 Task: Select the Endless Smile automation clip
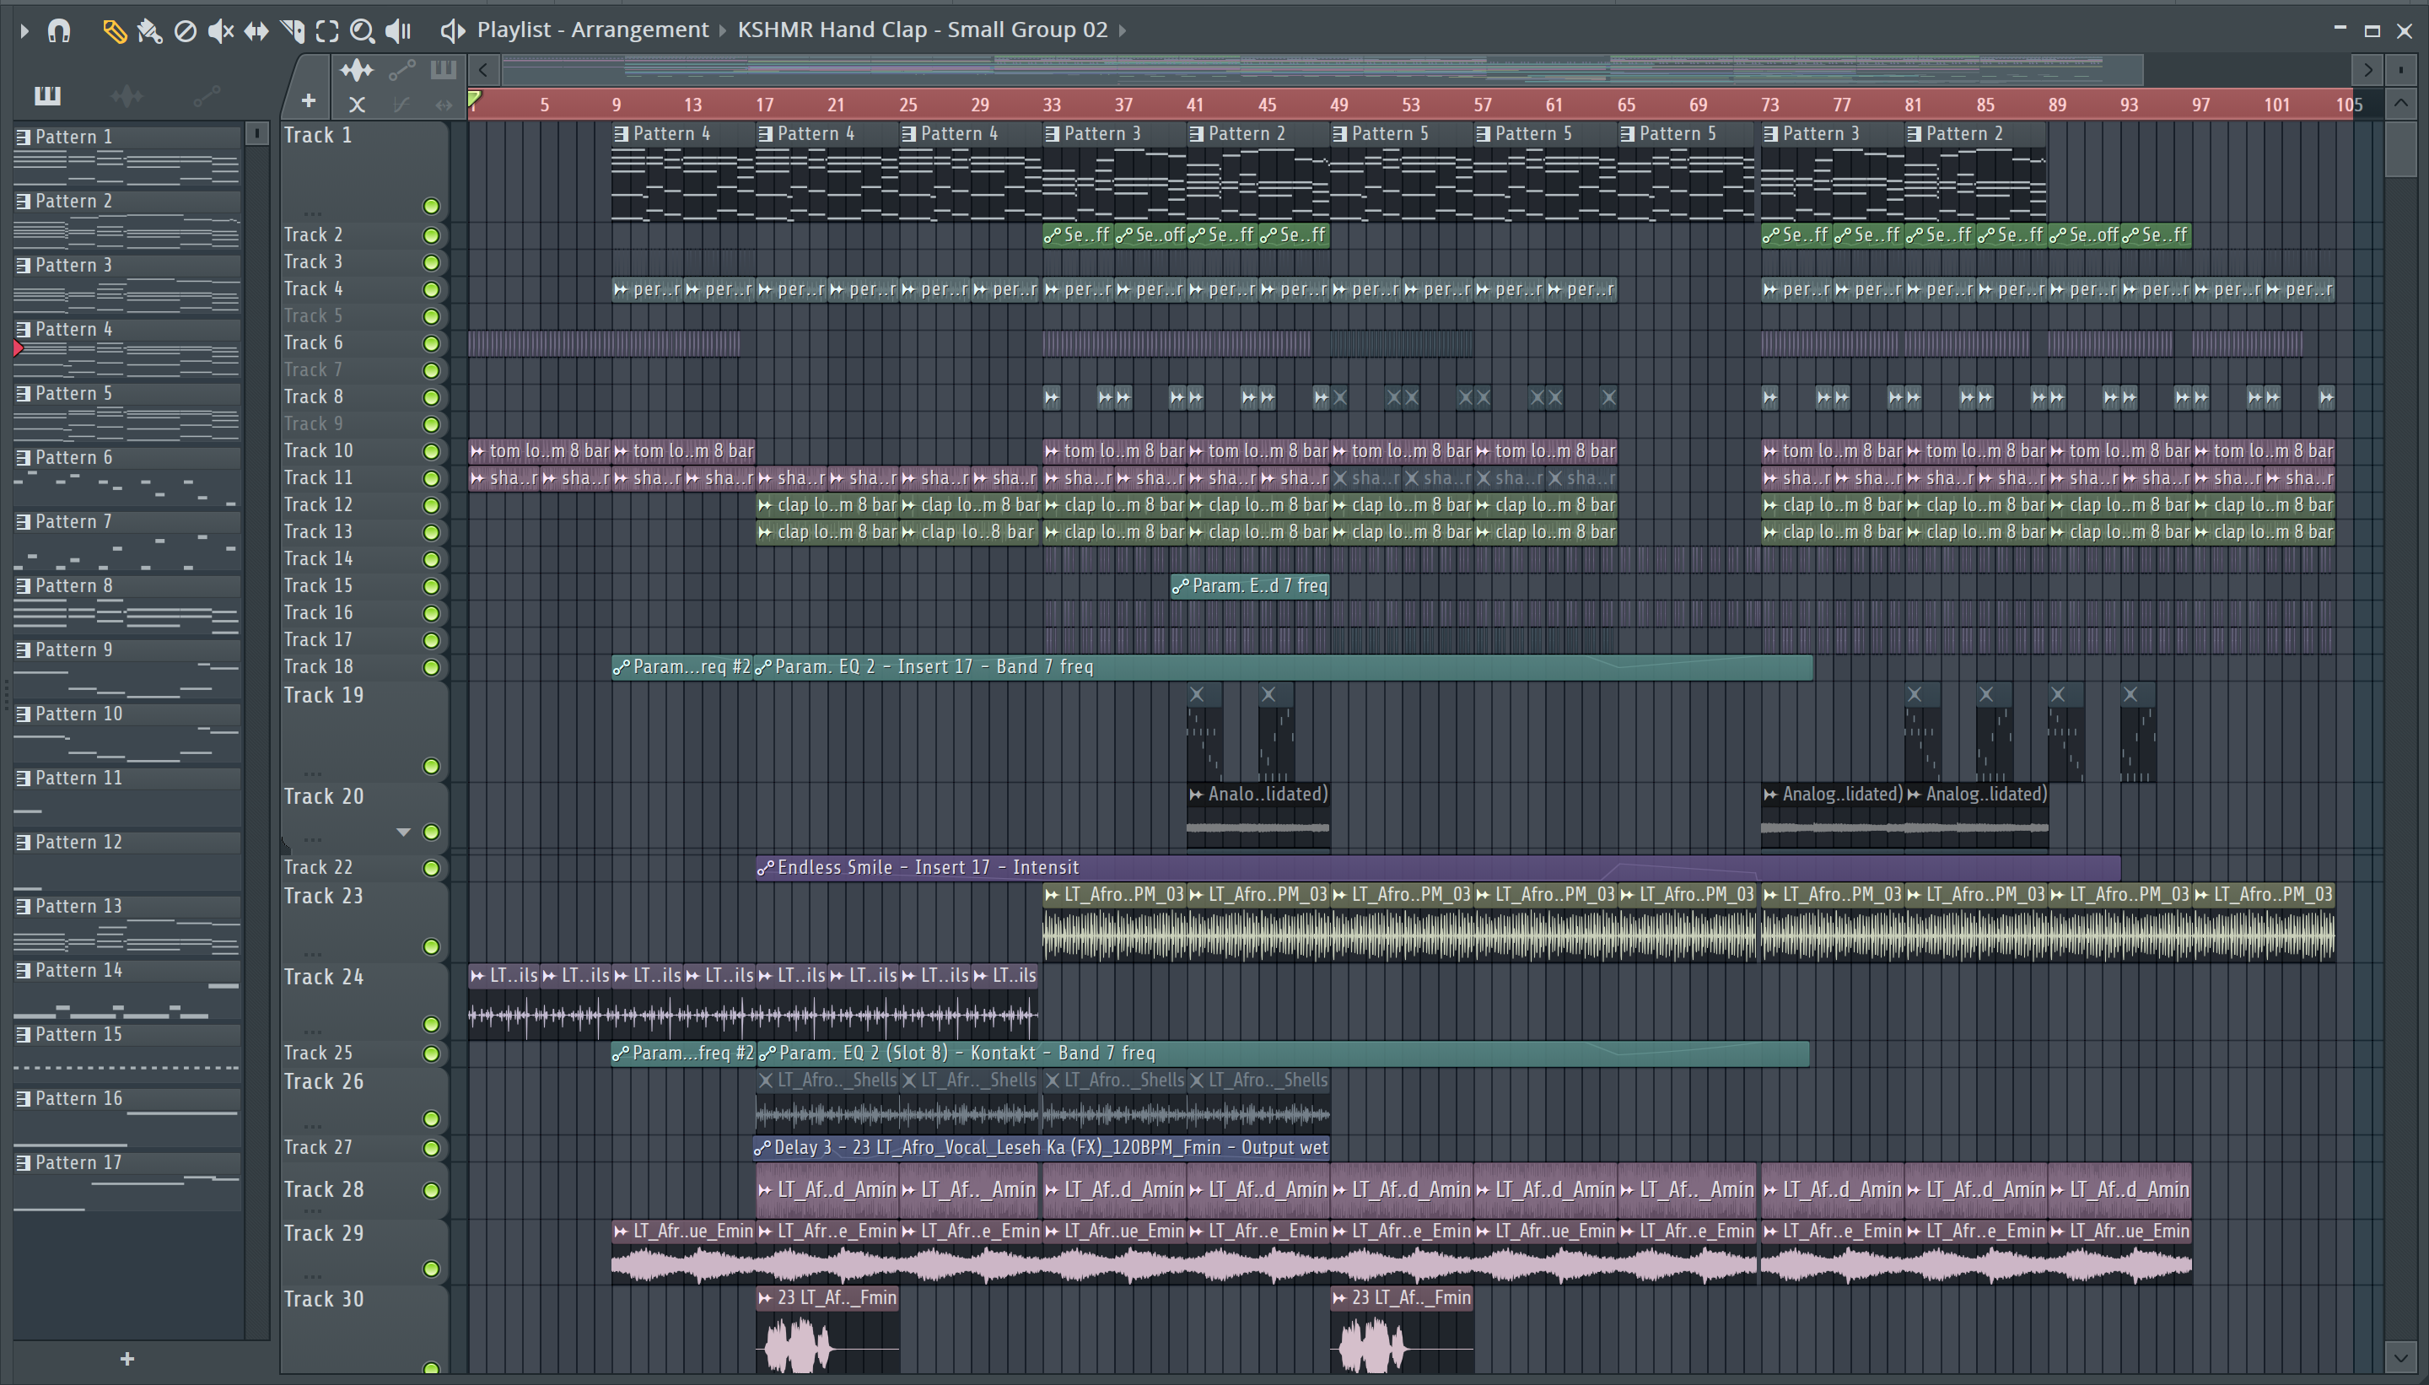(x=1438, y=868)
